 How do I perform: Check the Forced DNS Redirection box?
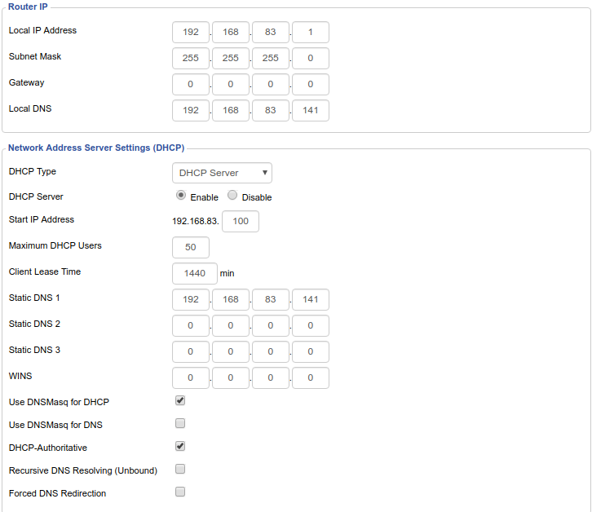(x=180, y=492)
